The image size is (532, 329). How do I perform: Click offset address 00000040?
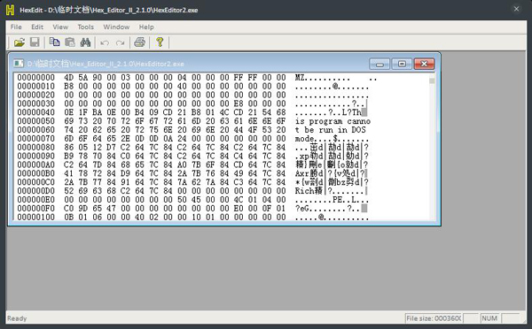36,112
